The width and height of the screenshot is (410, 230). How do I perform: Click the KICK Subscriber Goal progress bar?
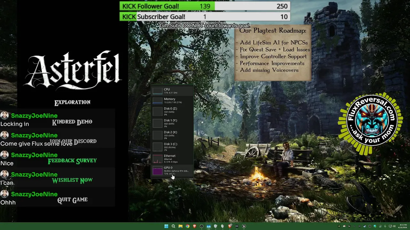tap(205, 17)
